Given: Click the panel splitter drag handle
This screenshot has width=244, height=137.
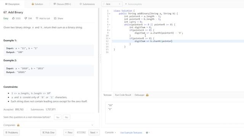Looking at the screenshot, I should [100, 58].
